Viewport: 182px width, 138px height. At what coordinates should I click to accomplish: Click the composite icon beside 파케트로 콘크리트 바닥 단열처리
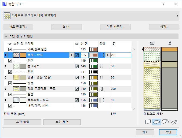tap(7, 16)
